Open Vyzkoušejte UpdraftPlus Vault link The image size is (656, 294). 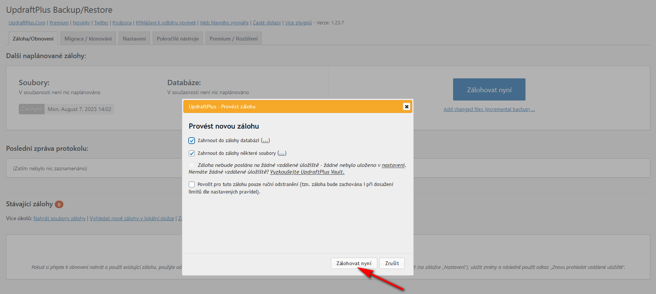(x=307, y=172)
